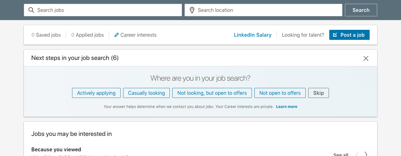Screen dimensions: 401x156
Task: Choose the Casually looking option
Action: click(x=146, y=93)
